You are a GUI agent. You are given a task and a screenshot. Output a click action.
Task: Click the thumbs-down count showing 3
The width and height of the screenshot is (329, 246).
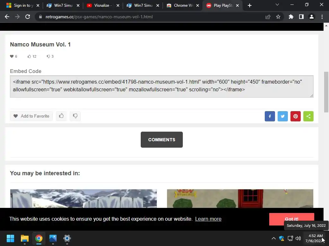[50, 56]
